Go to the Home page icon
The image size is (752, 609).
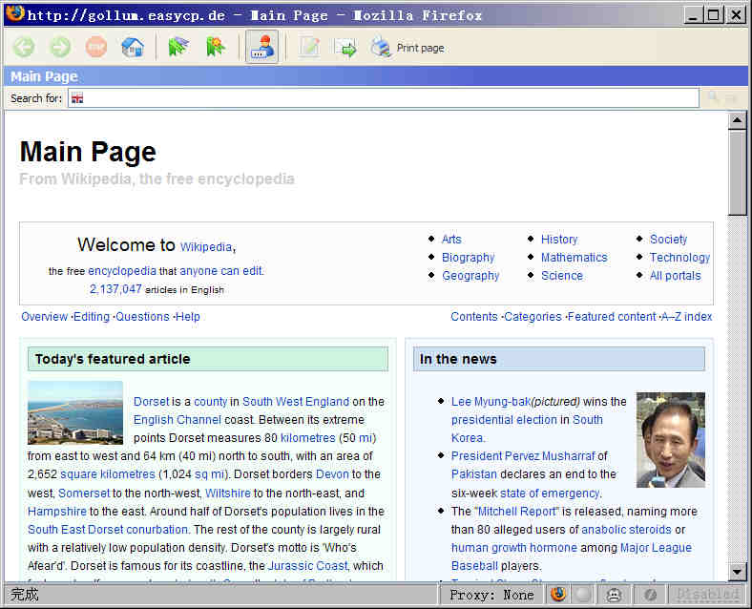pos(133,47)
